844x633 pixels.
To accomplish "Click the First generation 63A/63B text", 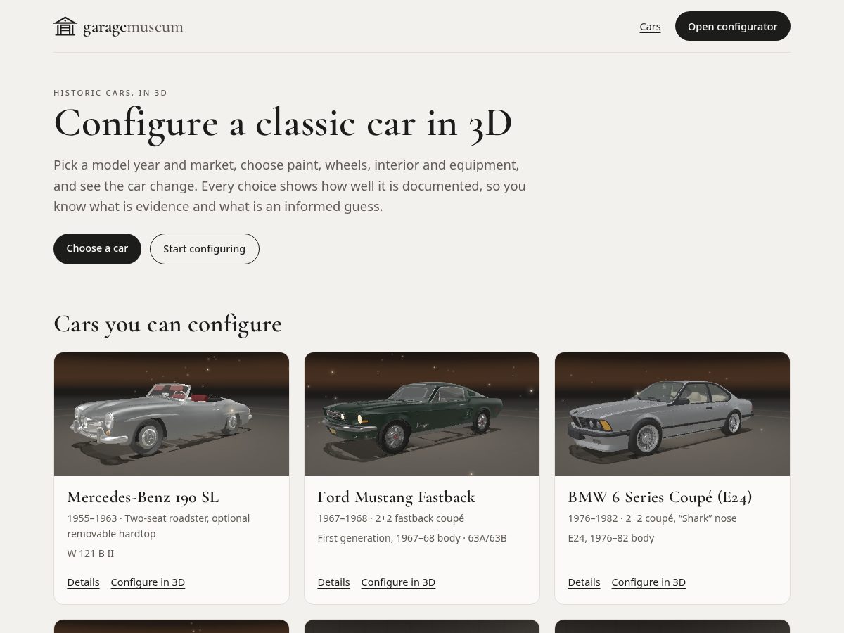I will pos(412,538).
